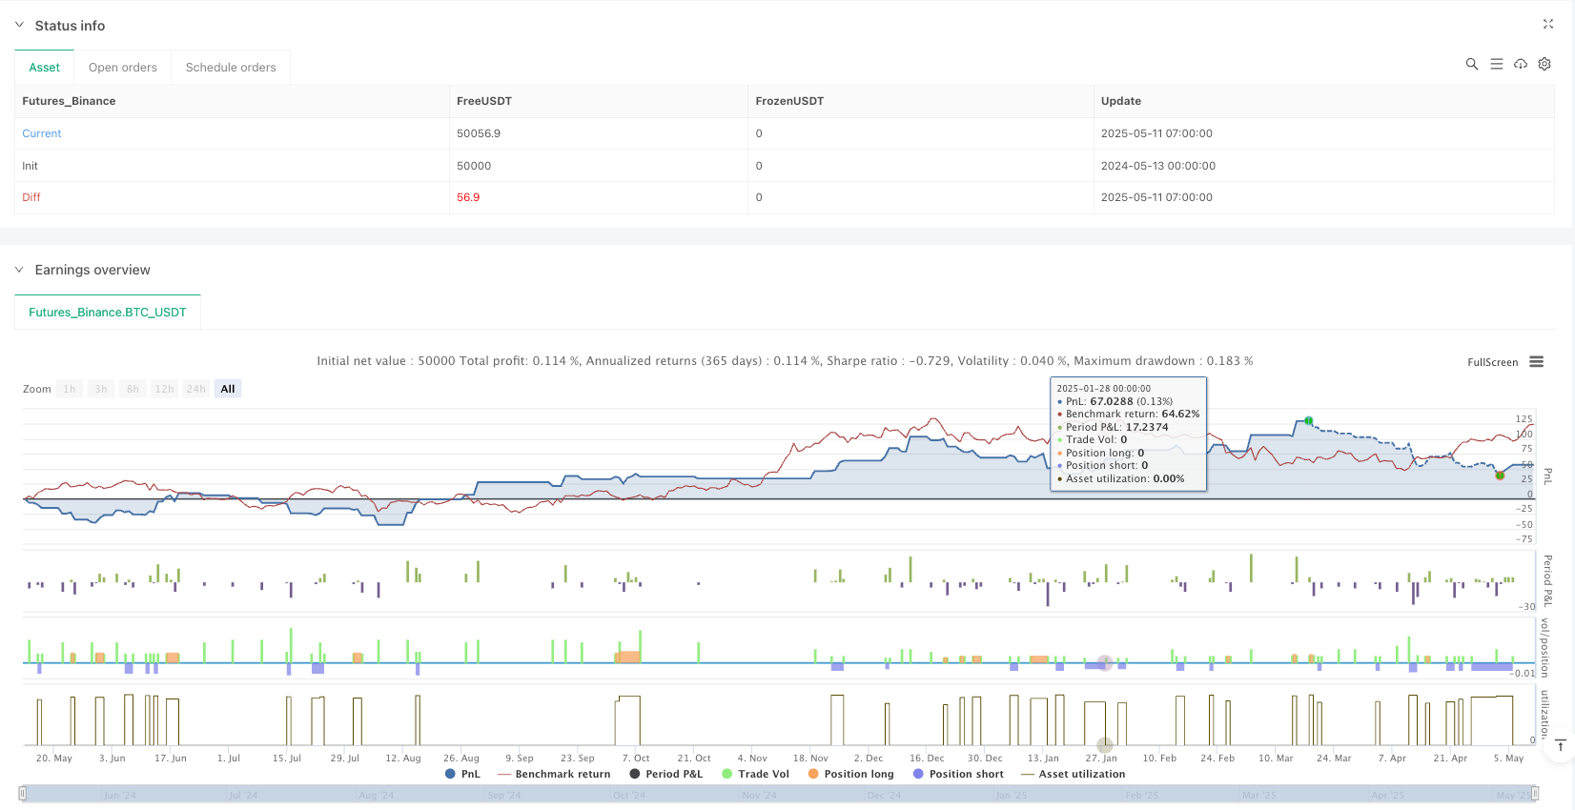
Task: Collapse the Earnings overview section
Action: 19,270
